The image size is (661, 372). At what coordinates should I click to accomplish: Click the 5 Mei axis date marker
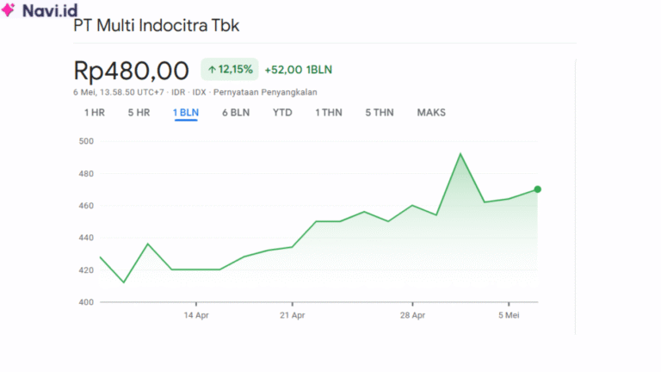(509, 315)
